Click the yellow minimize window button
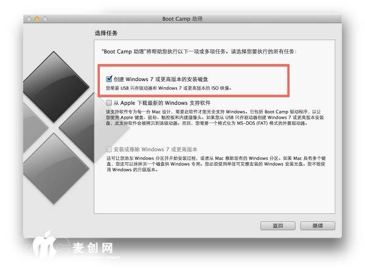365x270 pixels. point(36,19)
